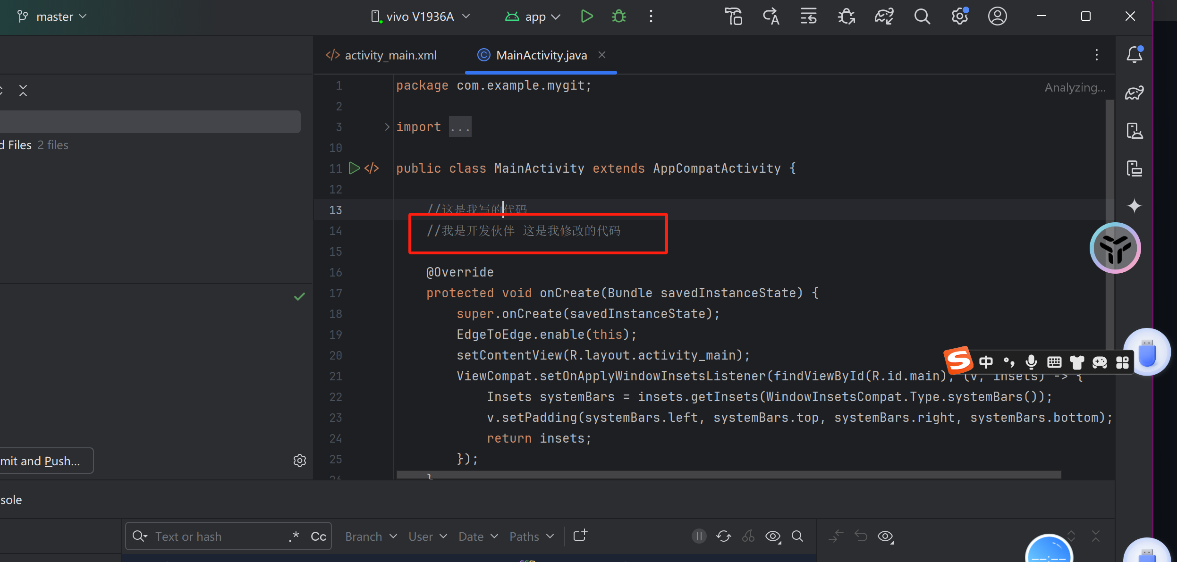This screenshot has width=1177, height=562.
Task: Open the User filter dropdown
Action: click(428, 537)
